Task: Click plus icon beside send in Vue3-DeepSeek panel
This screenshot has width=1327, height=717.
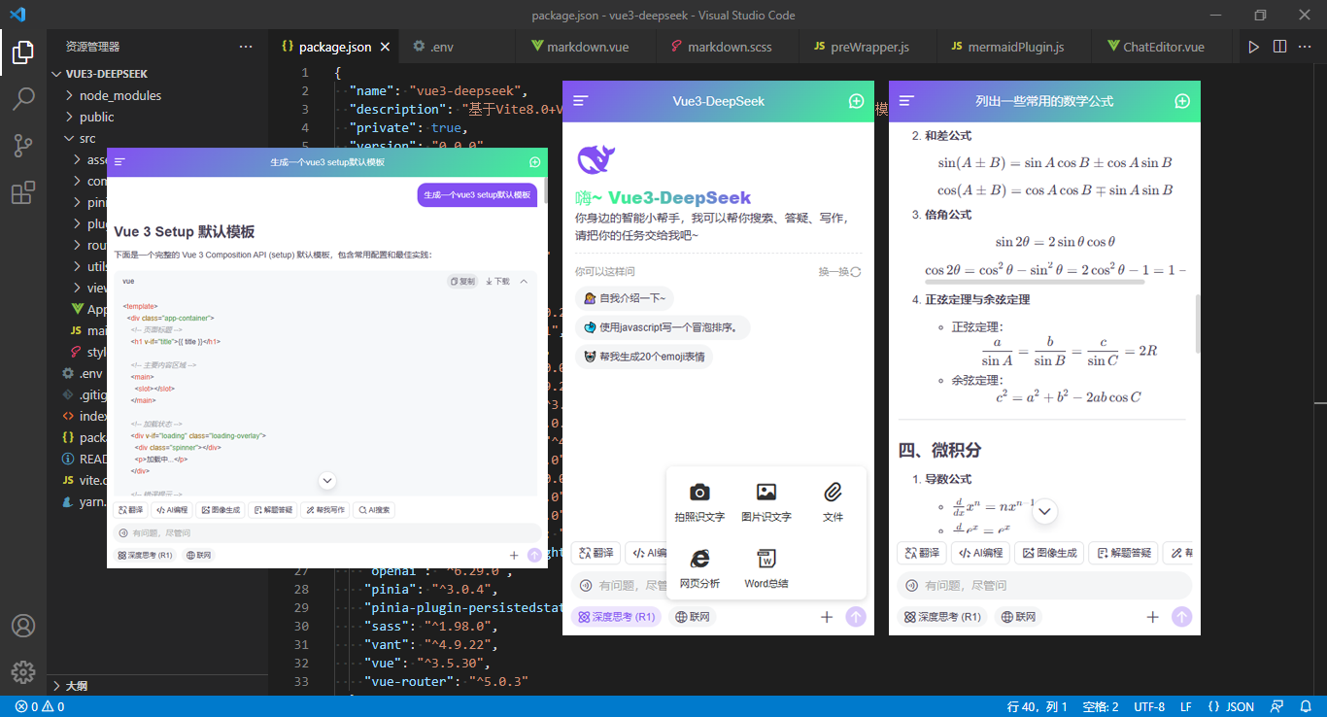Action: coord(827,617)
